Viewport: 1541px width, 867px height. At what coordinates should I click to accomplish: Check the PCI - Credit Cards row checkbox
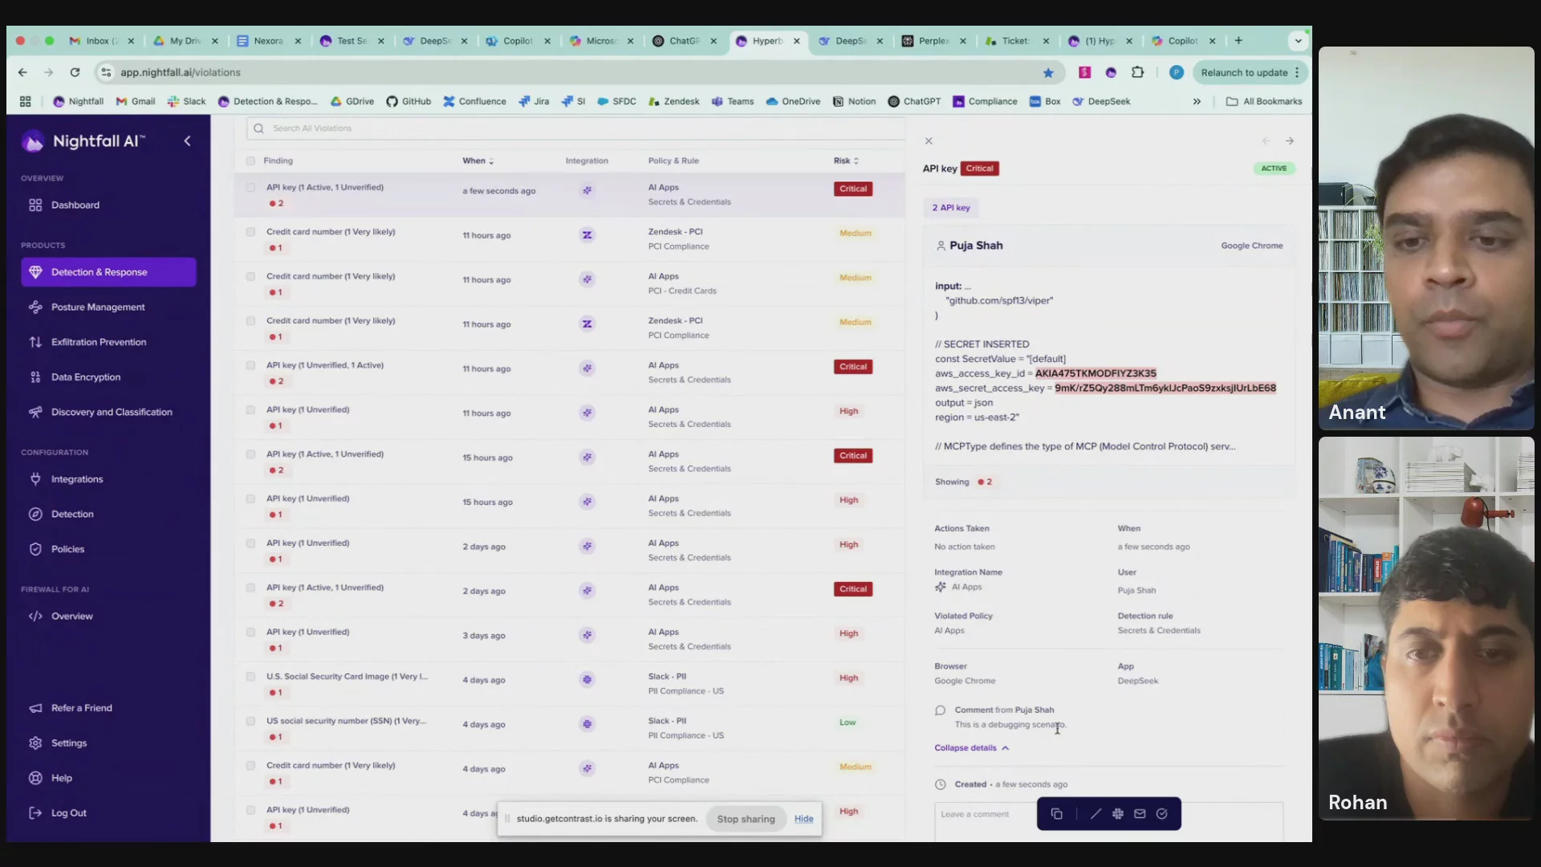250,276
